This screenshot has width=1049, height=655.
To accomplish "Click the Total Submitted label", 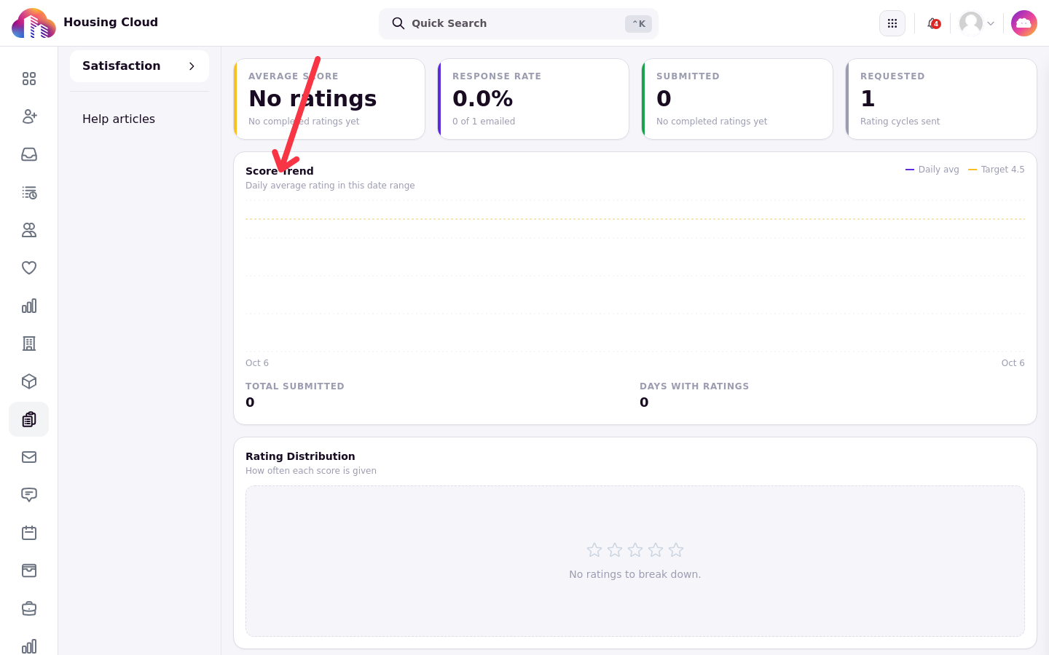I will pyautogui.click(x=295, y=386).
